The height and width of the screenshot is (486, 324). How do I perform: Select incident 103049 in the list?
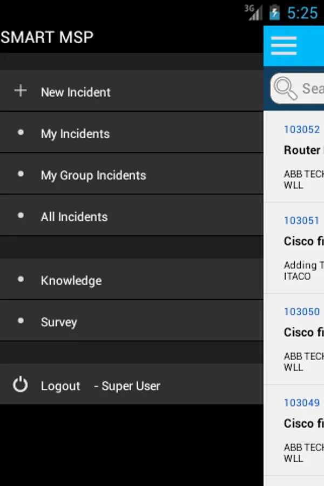302,403
